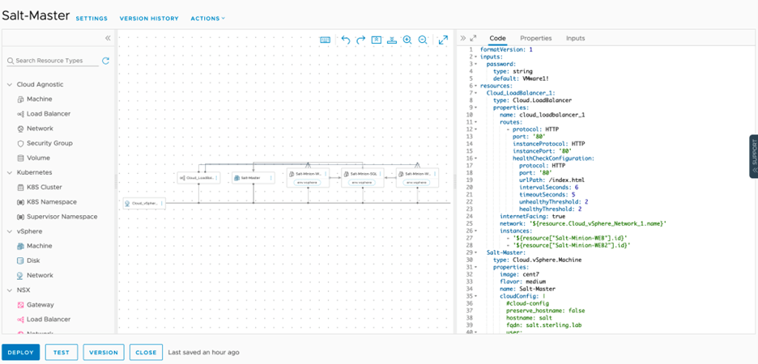The image size is (758, 364).
Task: Switch to the Inputs tab
Action: tap(575, 38)
